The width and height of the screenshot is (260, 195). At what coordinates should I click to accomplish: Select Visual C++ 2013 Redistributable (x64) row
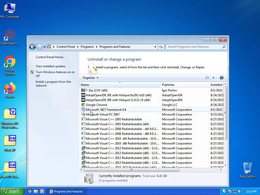coord(152,158)
